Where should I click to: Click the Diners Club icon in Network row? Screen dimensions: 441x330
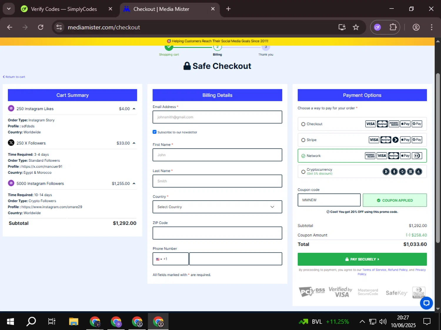[x=417, y=155]
